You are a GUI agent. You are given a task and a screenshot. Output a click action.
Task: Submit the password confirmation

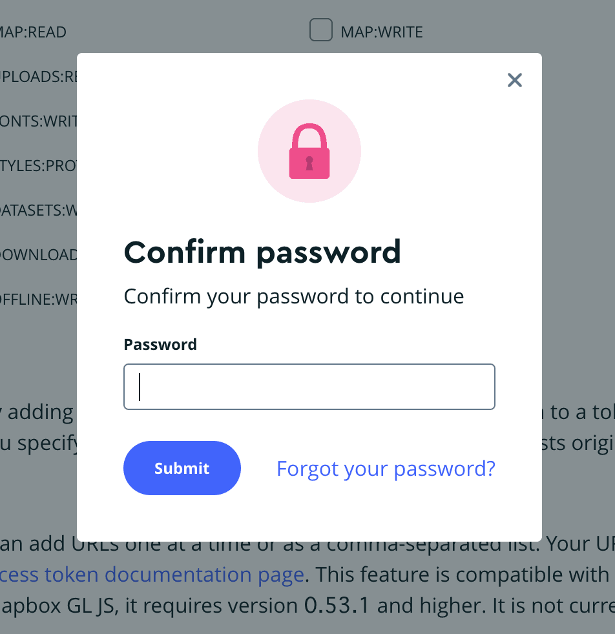click(182, 468)
